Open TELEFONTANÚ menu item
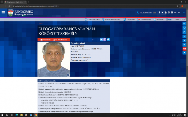 coord(180,19)
